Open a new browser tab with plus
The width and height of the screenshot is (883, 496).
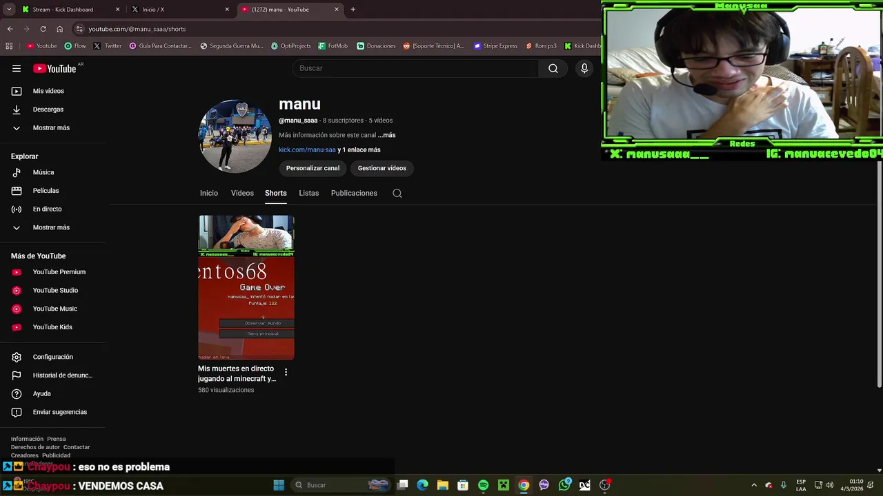353,10
